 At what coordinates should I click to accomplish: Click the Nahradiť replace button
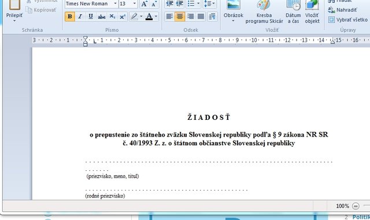[342, 10]
